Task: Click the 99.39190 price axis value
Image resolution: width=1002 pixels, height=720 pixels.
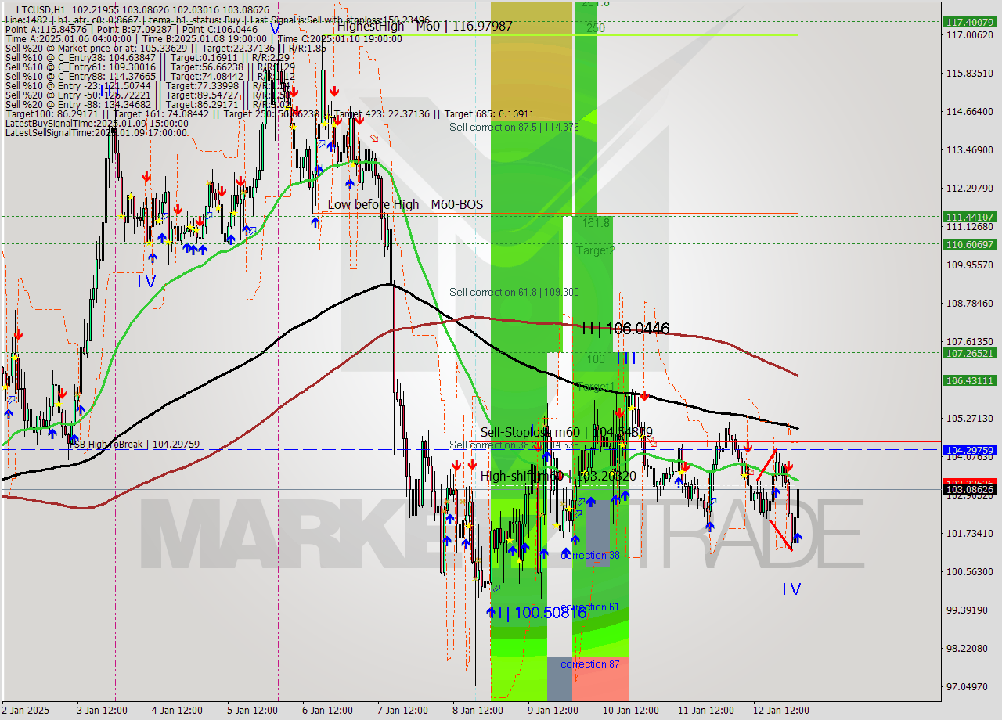Action: (970, 610)
